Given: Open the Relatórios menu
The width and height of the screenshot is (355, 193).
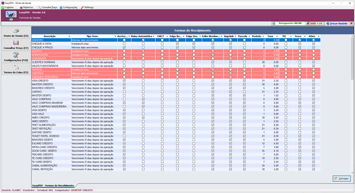Looking at the screenshot, I should click(27, 7).
